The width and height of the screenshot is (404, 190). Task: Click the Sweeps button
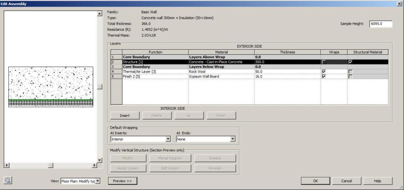pyautogui.click(x=215, y=158)
